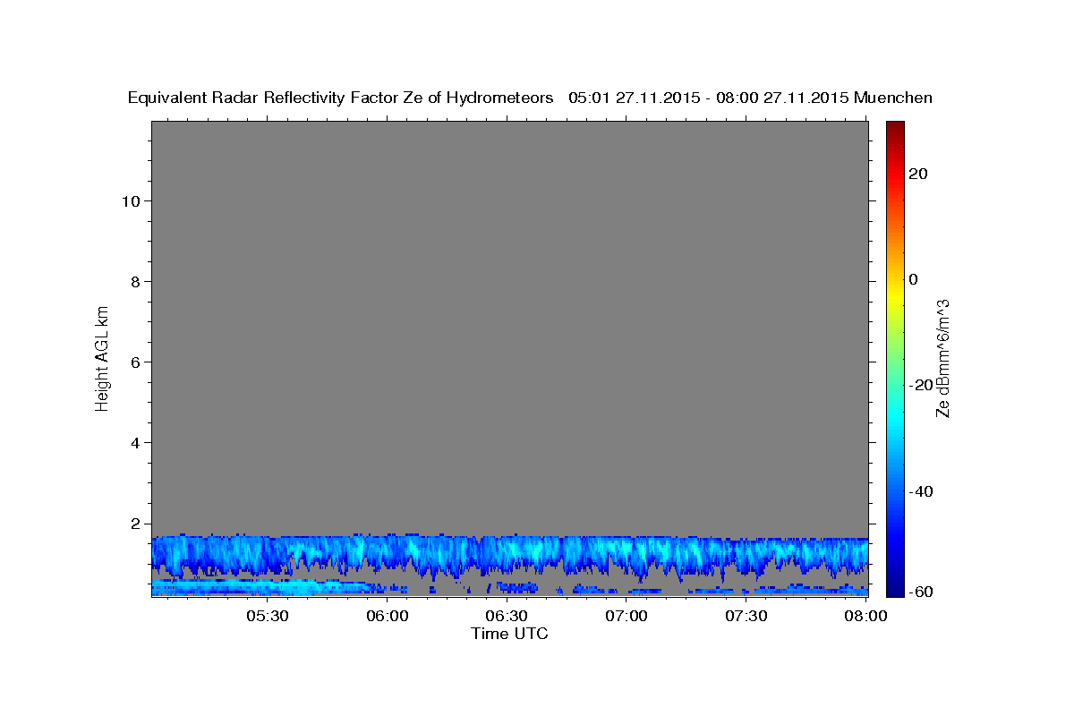Click the plot title text starting 'Equivalent Radar Reflectivity'

pos(530,98)
